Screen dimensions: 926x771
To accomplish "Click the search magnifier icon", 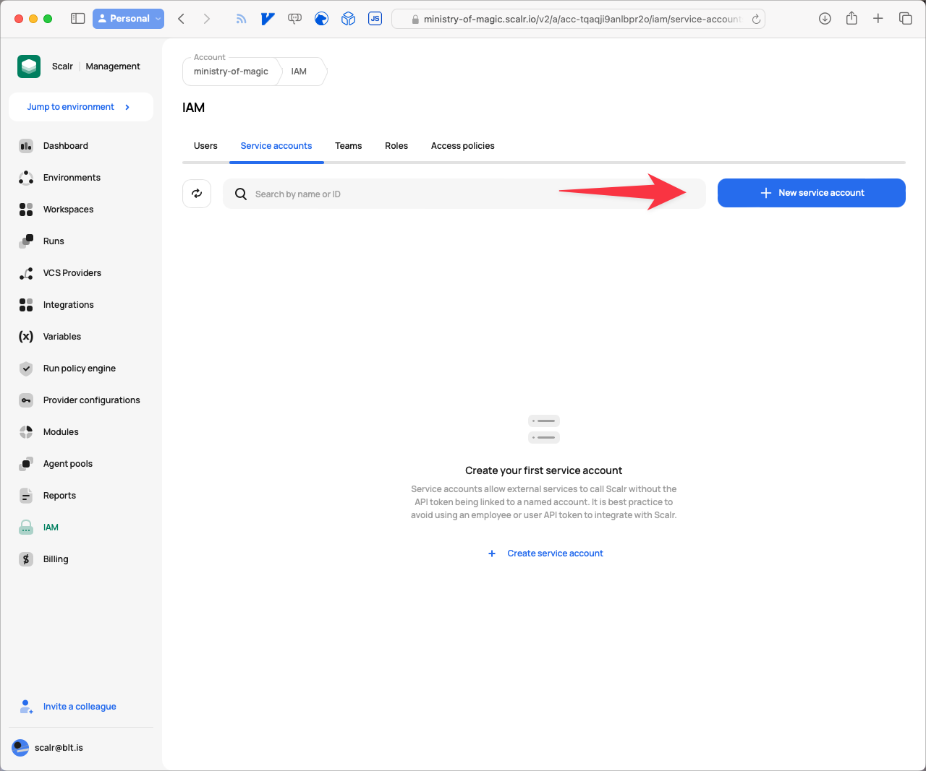I will point(241,194).
